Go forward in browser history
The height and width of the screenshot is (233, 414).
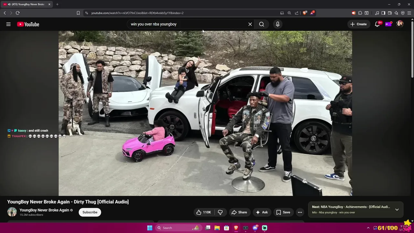click(11, 13)
